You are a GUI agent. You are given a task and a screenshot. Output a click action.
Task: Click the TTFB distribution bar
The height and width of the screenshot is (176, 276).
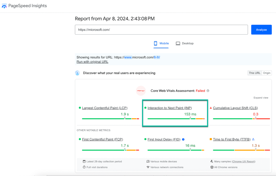241,150
